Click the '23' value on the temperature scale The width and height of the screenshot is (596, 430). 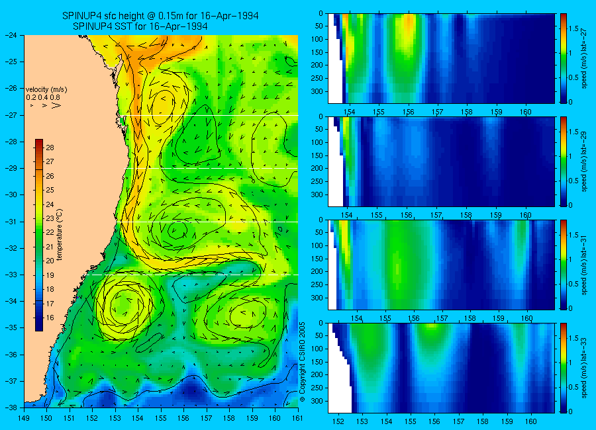[50, 218]
